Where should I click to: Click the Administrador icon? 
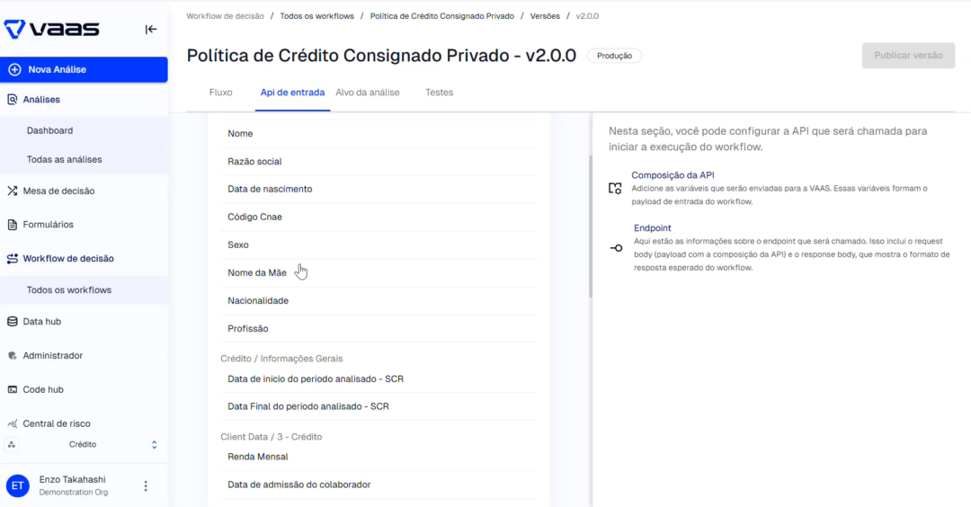pos(12,355)
